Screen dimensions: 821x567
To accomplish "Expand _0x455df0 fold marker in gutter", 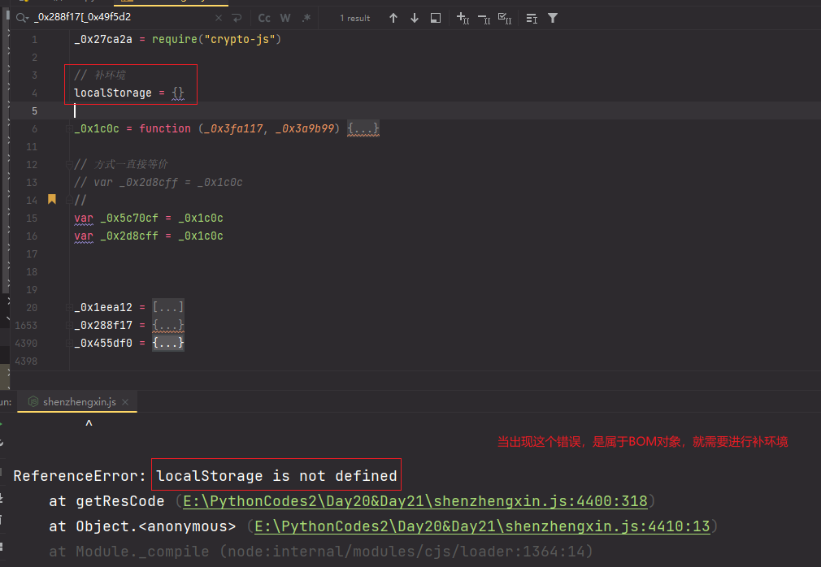I will [x=68, y=343].
